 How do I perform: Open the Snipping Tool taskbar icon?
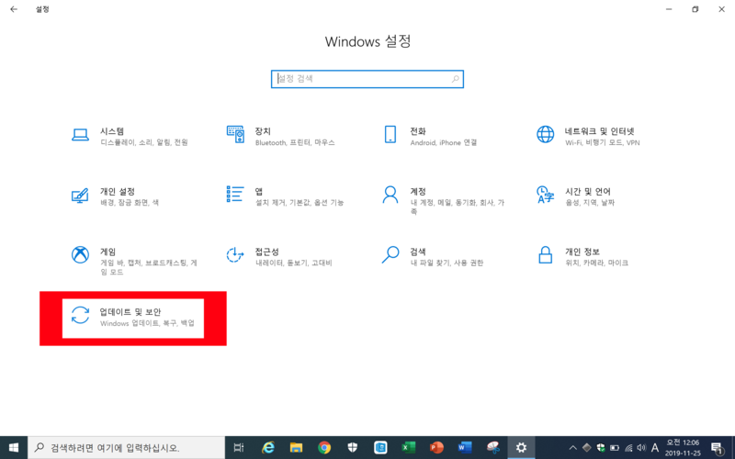492,448
